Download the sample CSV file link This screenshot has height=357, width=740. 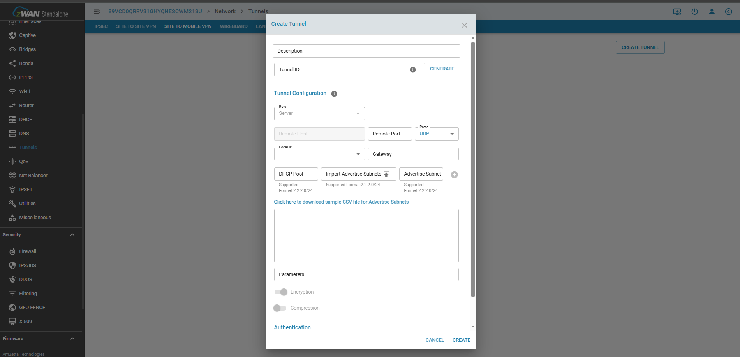pos(341,202)
